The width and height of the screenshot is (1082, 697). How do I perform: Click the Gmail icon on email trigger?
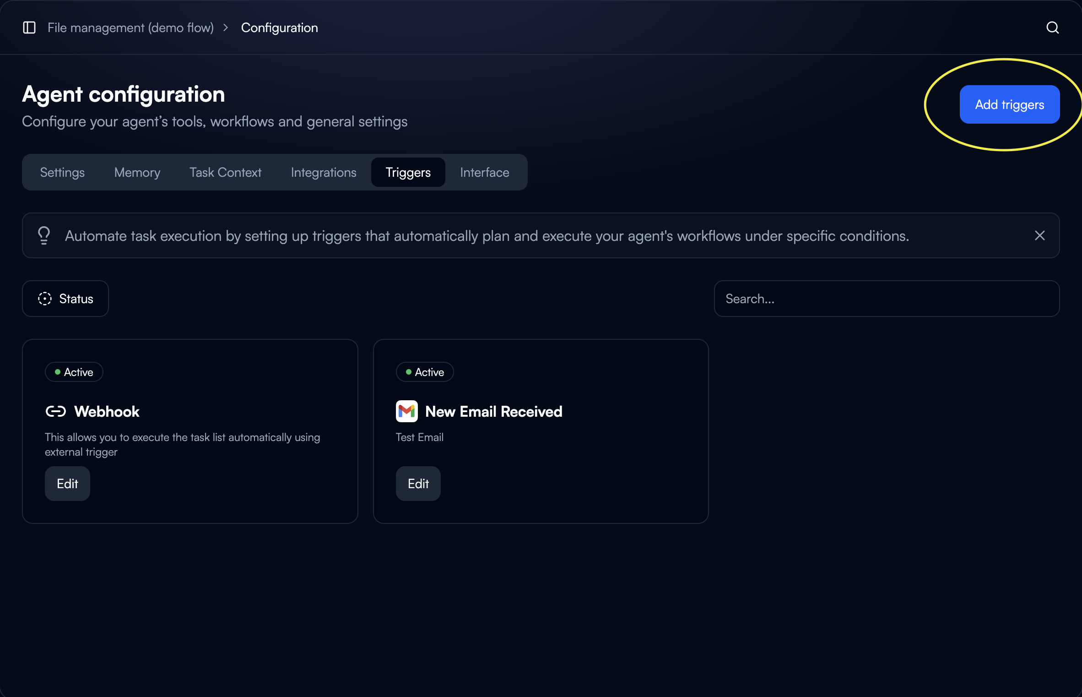click(x=406, y=411)
